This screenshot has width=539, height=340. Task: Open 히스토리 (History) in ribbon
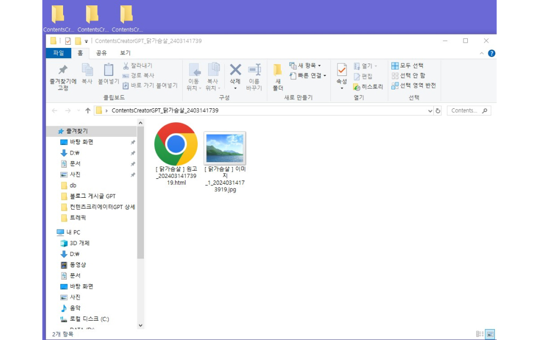click(x=368, y=87)
